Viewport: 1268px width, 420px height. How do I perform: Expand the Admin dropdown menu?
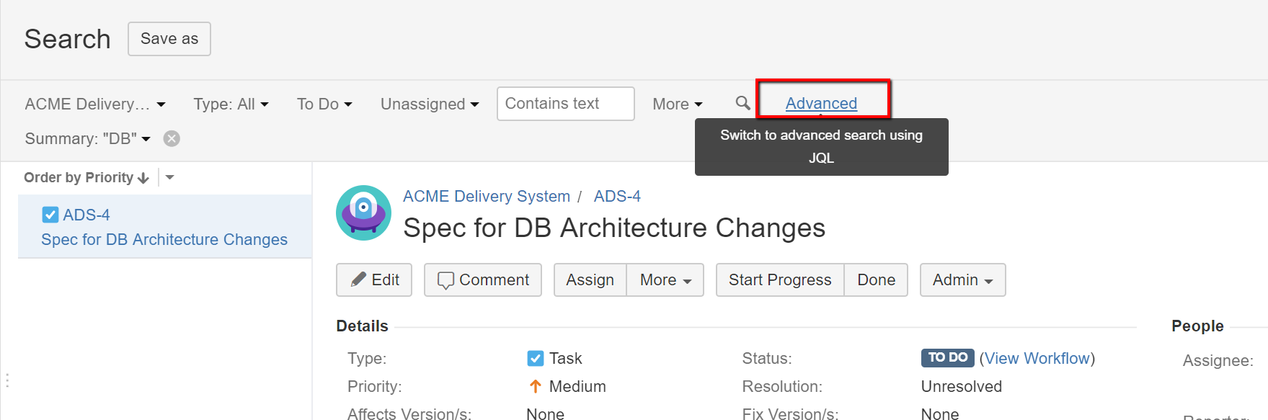[962, 280]
